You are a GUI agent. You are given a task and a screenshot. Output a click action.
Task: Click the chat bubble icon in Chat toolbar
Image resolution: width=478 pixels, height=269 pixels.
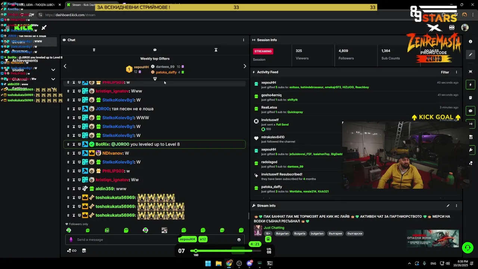155,50
